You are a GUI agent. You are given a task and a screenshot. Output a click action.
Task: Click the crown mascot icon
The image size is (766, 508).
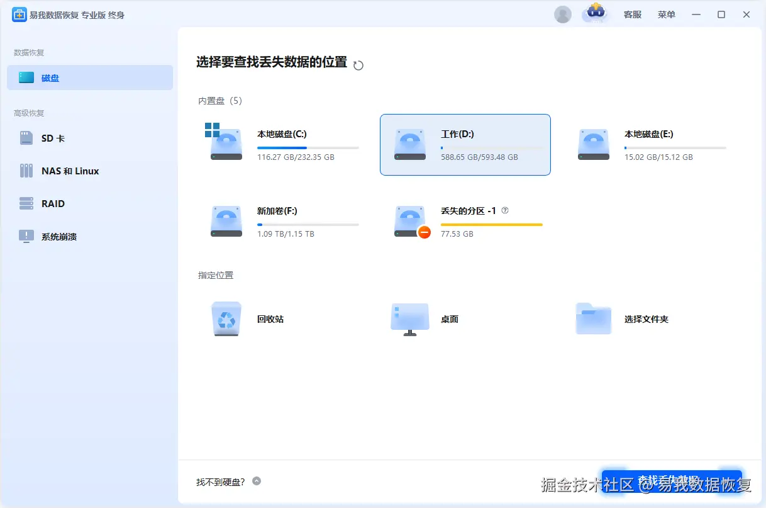tap(595, 13)
